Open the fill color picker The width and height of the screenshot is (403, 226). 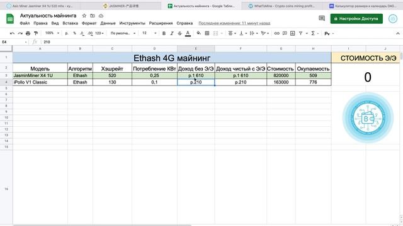[x=199, y=33]
